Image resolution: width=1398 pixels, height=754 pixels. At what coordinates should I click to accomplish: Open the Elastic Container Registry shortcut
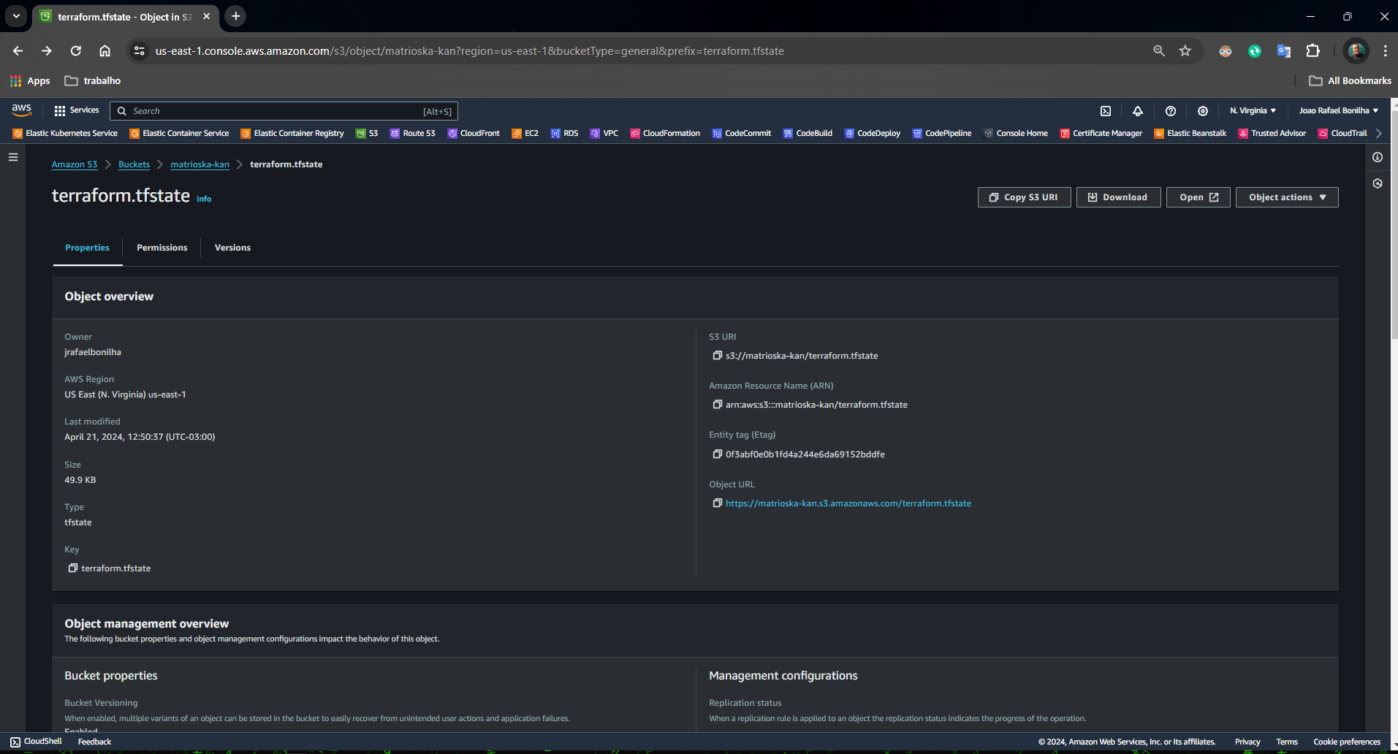[x=292, y=134]
